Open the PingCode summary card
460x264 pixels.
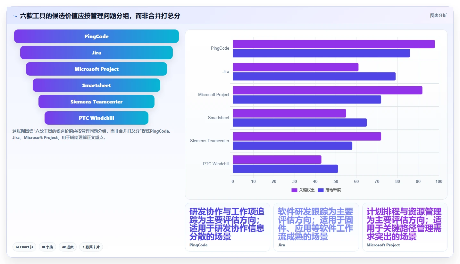(x=228, y=227)
